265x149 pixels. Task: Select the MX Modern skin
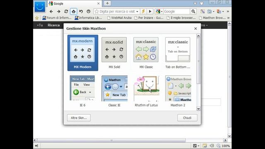(83, 53)
